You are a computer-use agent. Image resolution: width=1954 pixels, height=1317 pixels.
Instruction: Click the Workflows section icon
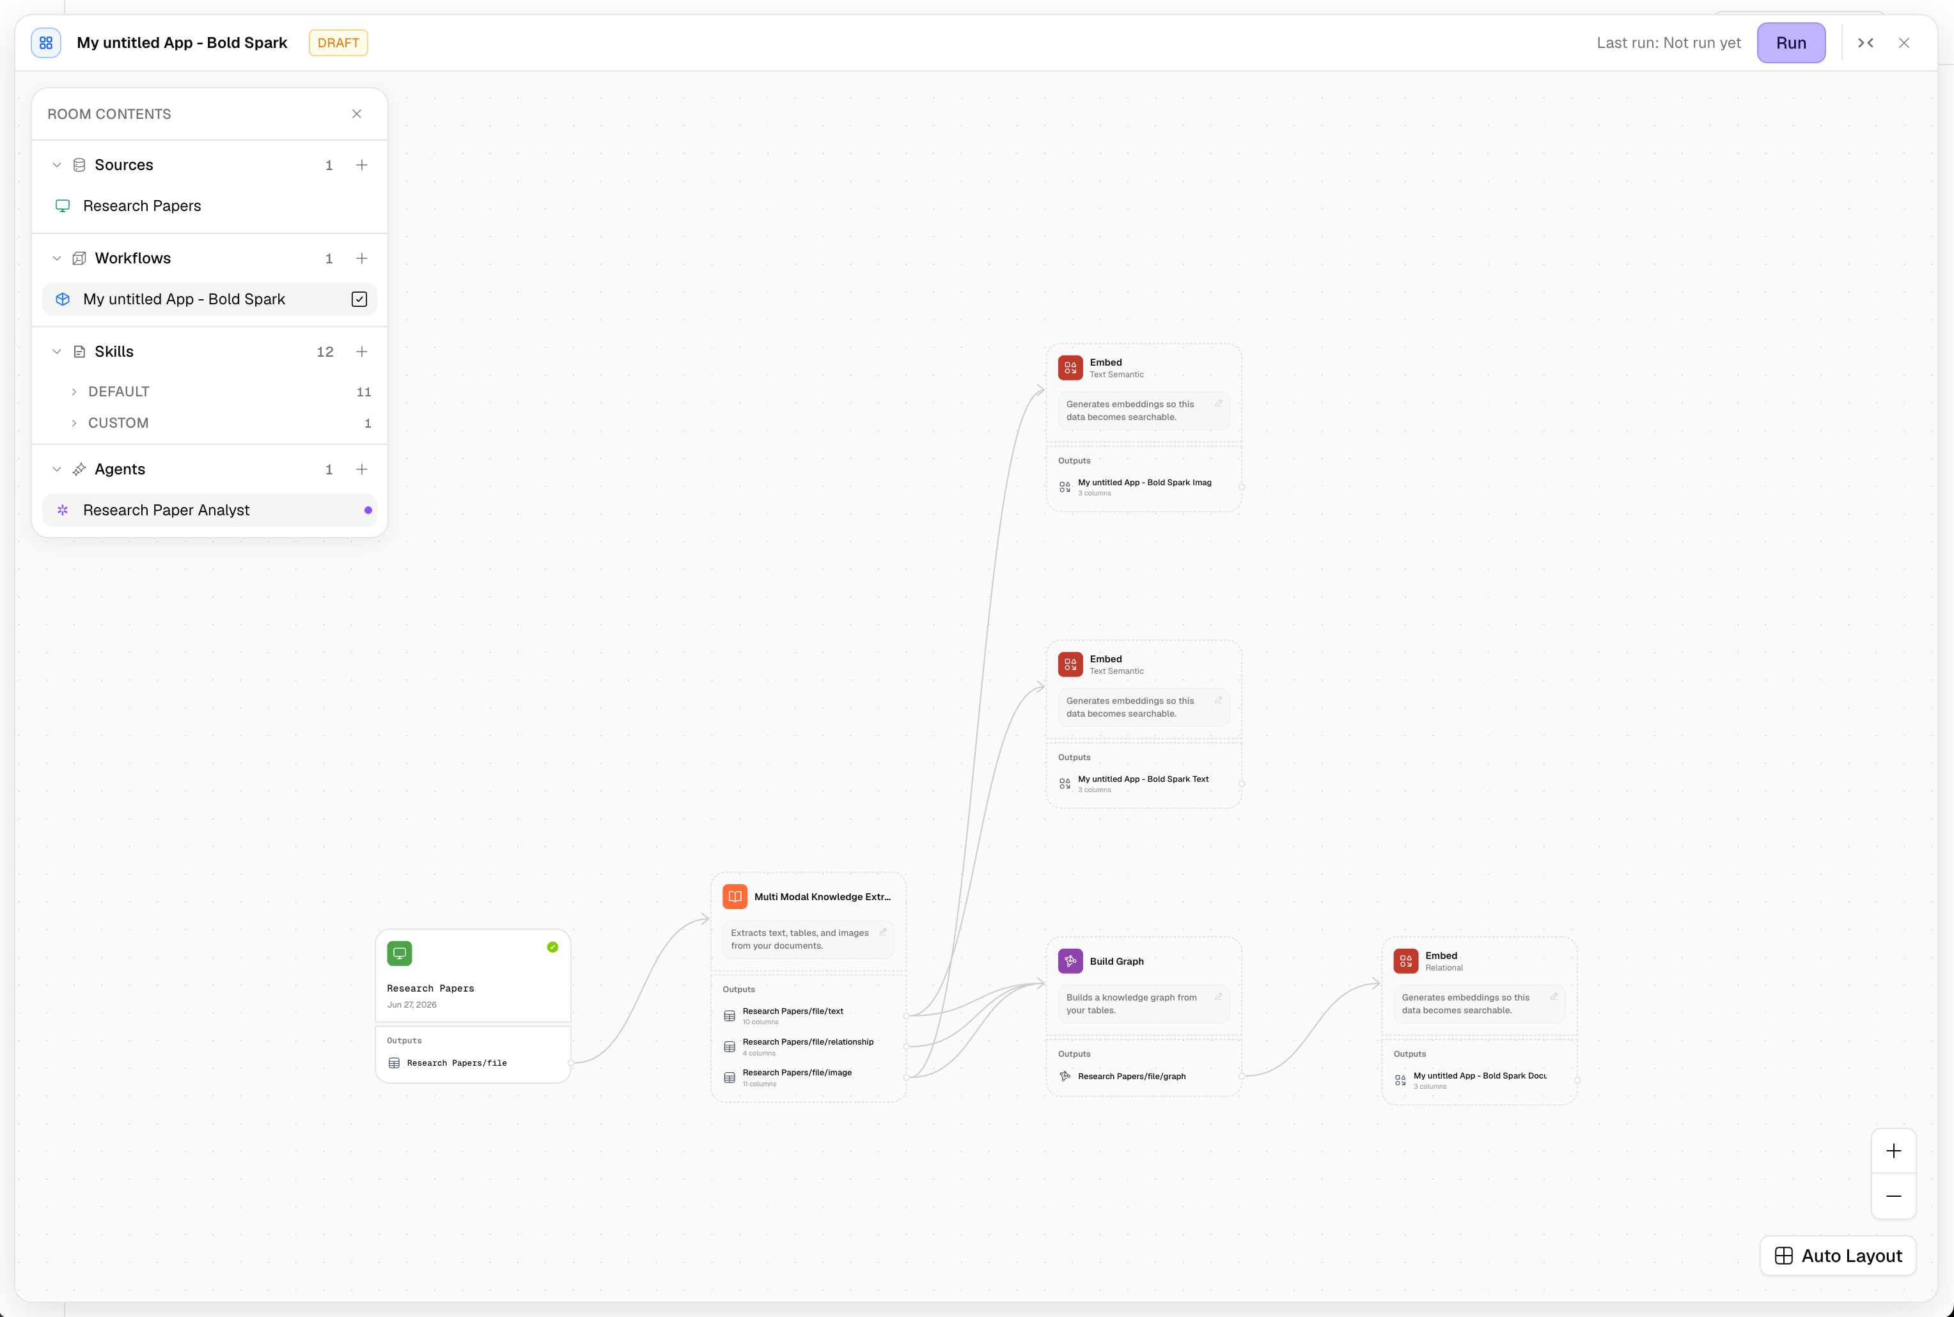coord(79,259)
